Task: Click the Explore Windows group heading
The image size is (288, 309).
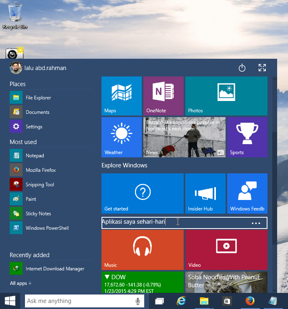Action: (x=124, y=165)
